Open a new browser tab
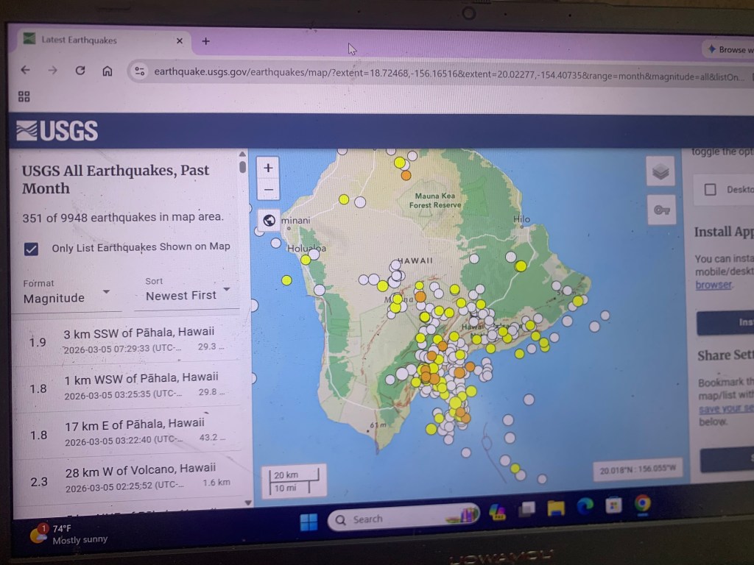This screenshot has width=754, height=565. coord(205,41)
